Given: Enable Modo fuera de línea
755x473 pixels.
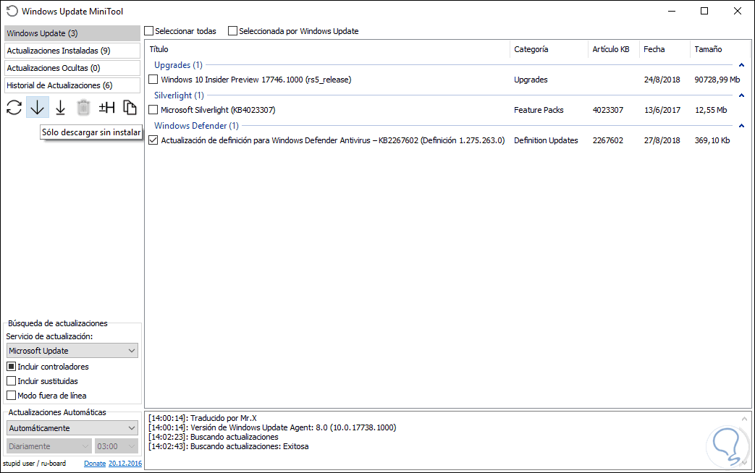Looking at the screenshot, I should [11, 395].
